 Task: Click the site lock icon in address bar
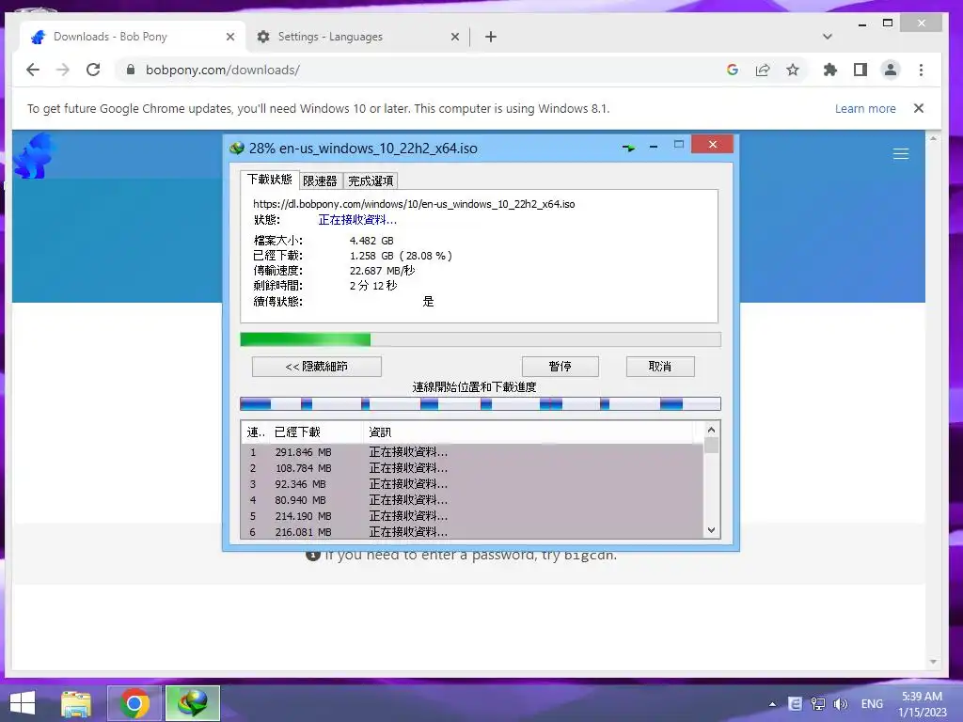tap(130, 70)
